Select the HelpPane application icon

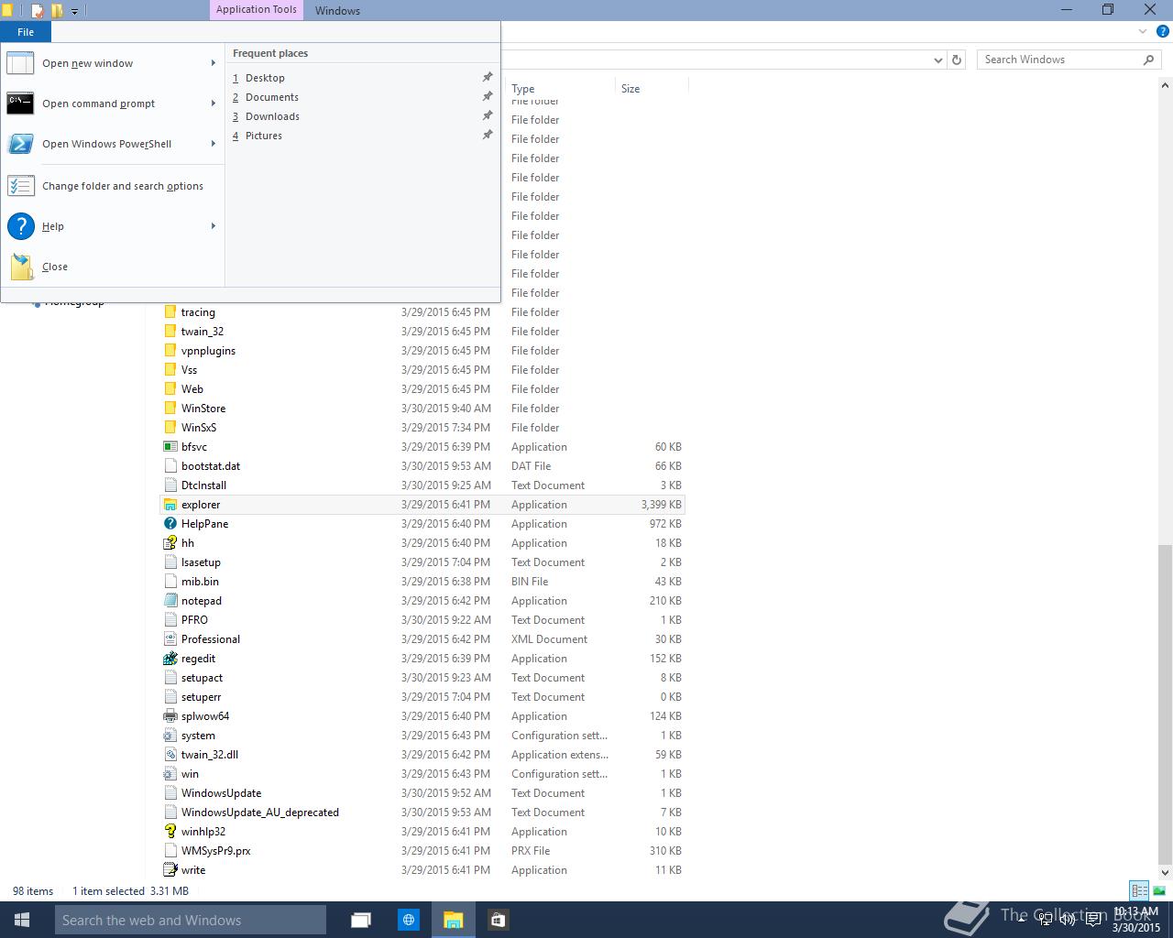170,524
